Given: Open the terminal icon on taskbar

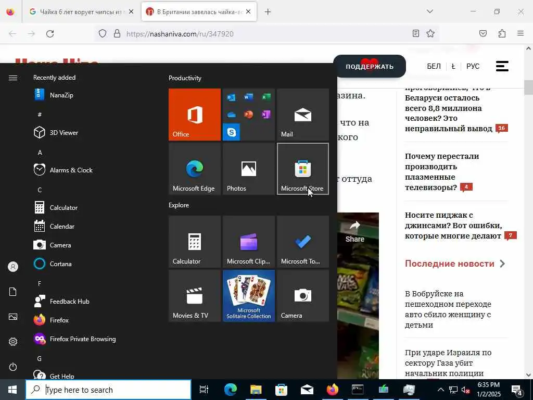Looking at the screenshot, I should tap(358, 390).
